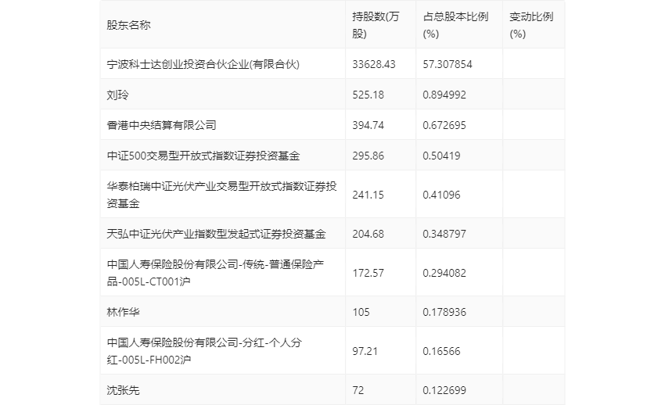
Task: Select the percentage 57.307854
Action: click(448, 64)
